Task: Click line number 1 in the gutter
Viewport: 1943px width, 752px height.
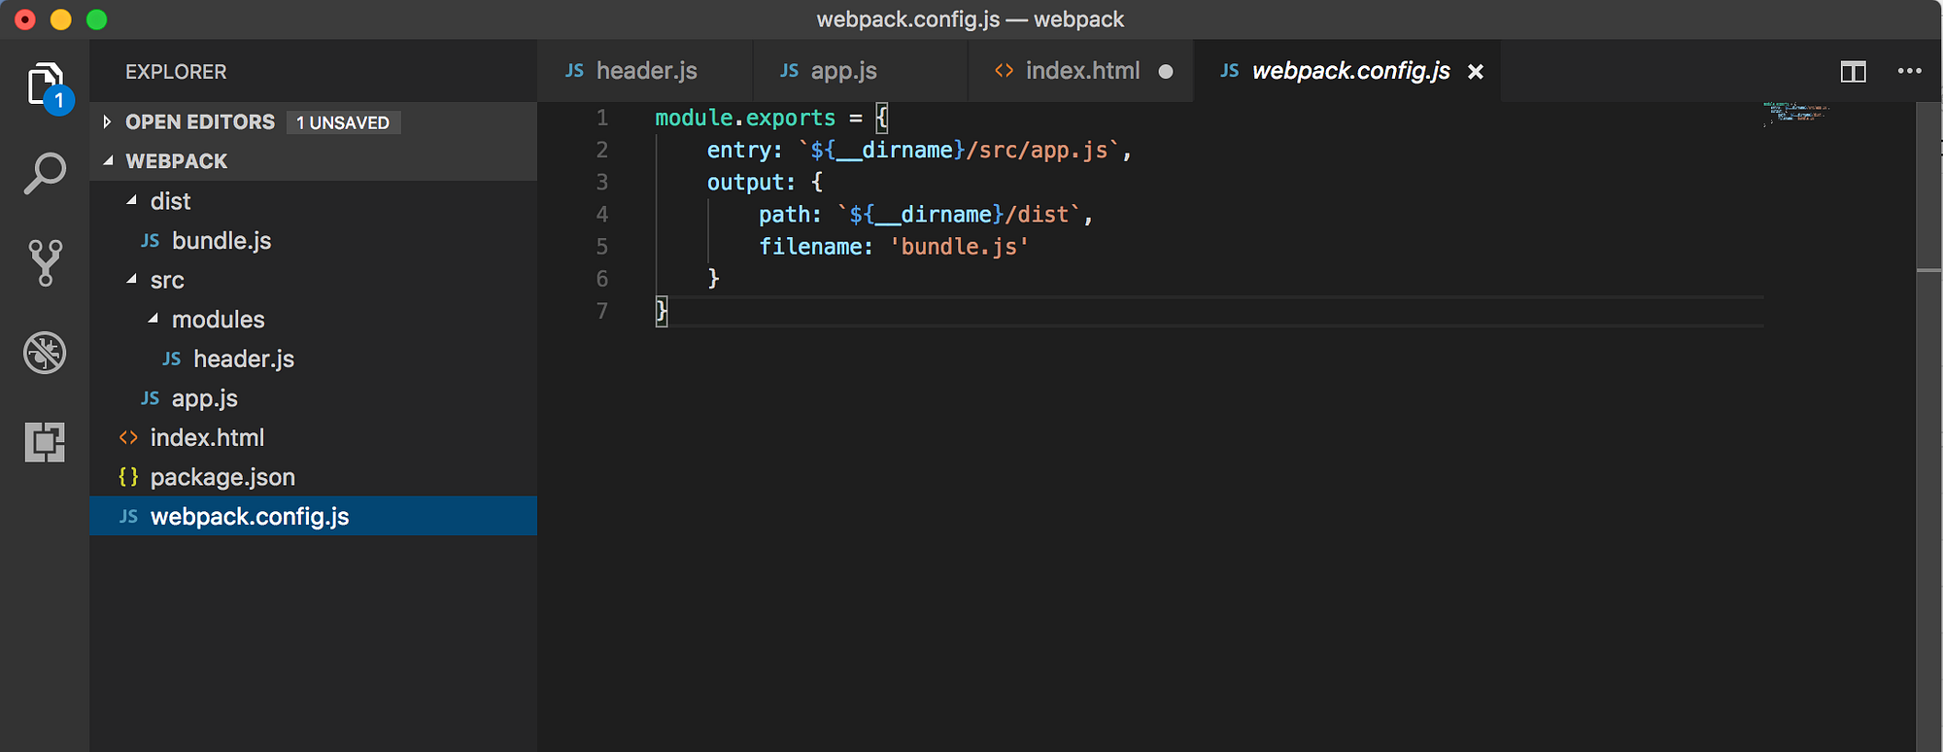Action: 602,118
